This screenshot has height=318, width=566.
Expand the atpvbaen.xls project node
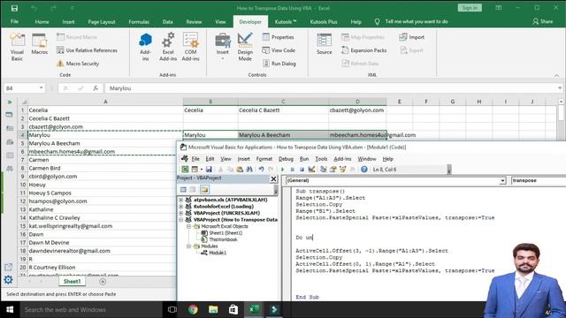tap(180, 200)
